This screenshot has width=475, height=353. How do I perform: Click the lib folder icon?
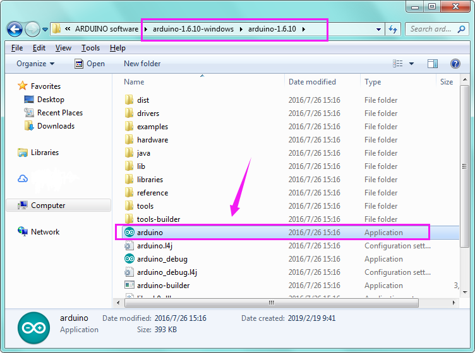click(x=129, y=166)
